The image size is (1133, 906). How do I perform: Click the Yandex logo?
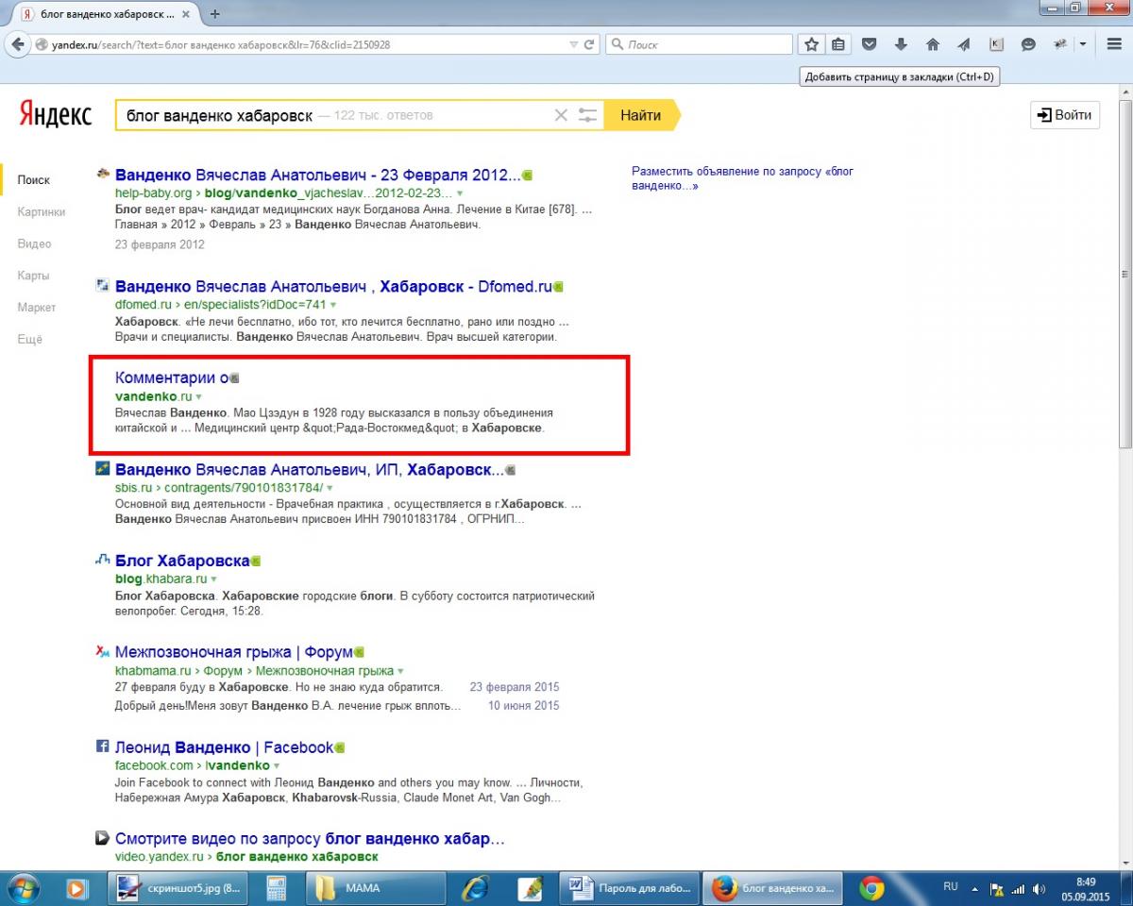point(56,115)
